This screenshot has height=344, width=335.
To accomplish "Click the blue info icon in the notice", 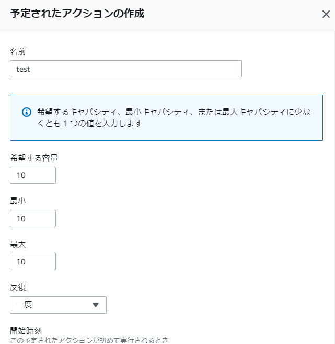I will coord(27,112).
